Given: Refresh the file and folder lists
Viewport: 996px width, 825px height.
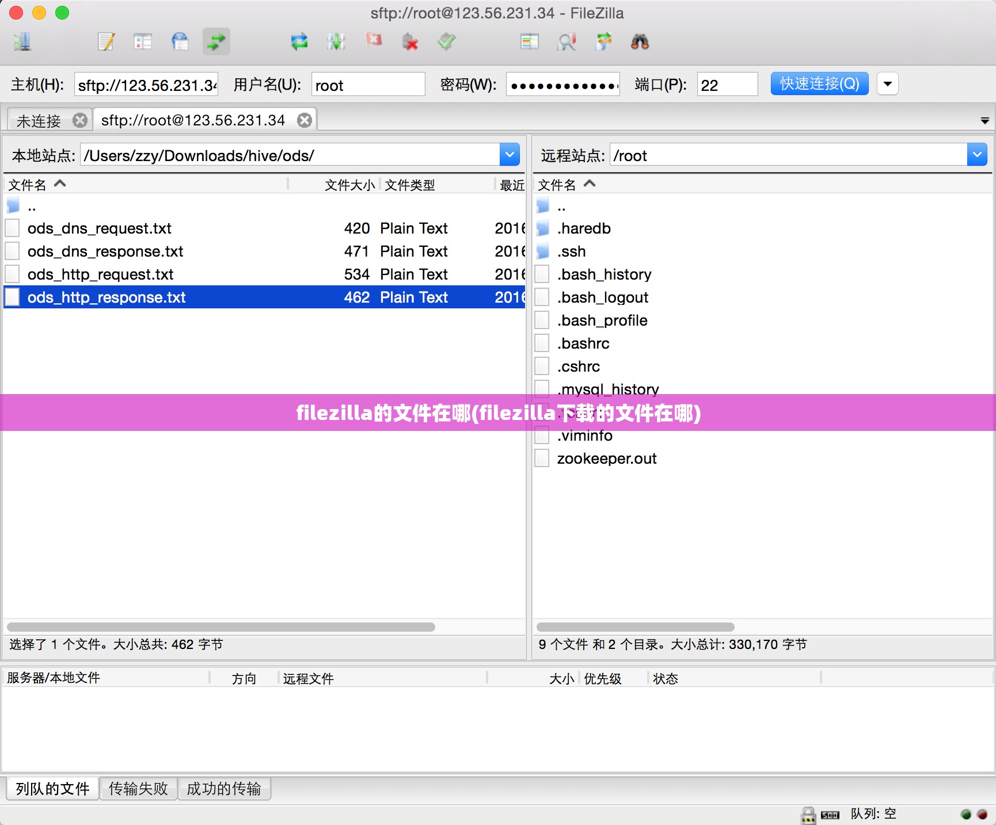Looking at the screenshot, I should pyautogui.click(x=299, y=41).
